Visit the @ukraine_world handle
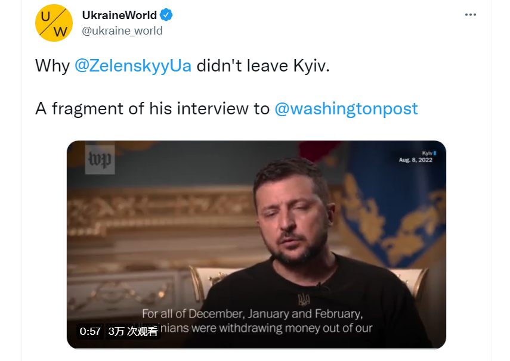The height and width of the screenshot is (361, 510). point(122,31)
